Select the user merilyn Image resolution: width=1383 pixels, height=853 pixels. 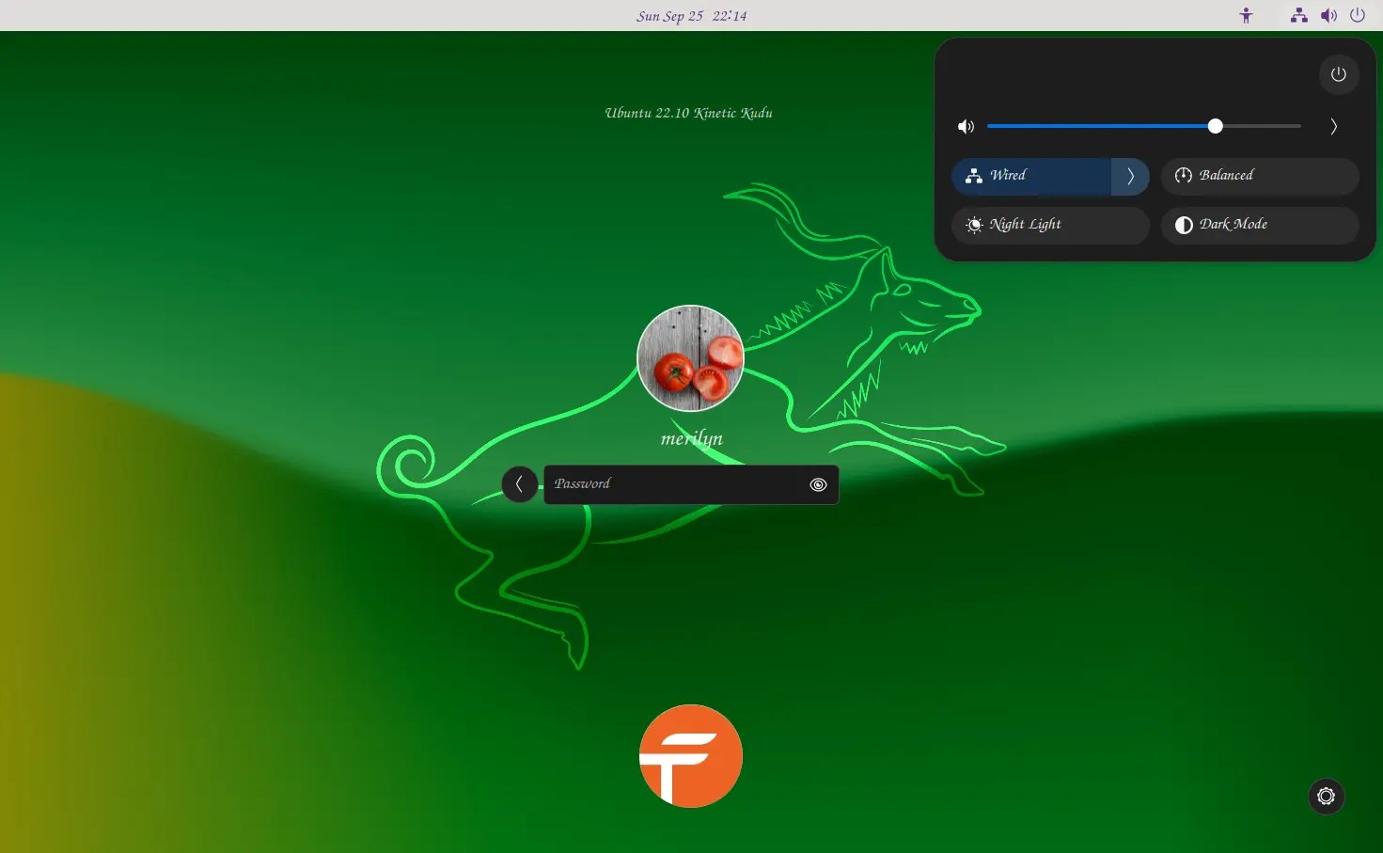click(x=690, y=358)
